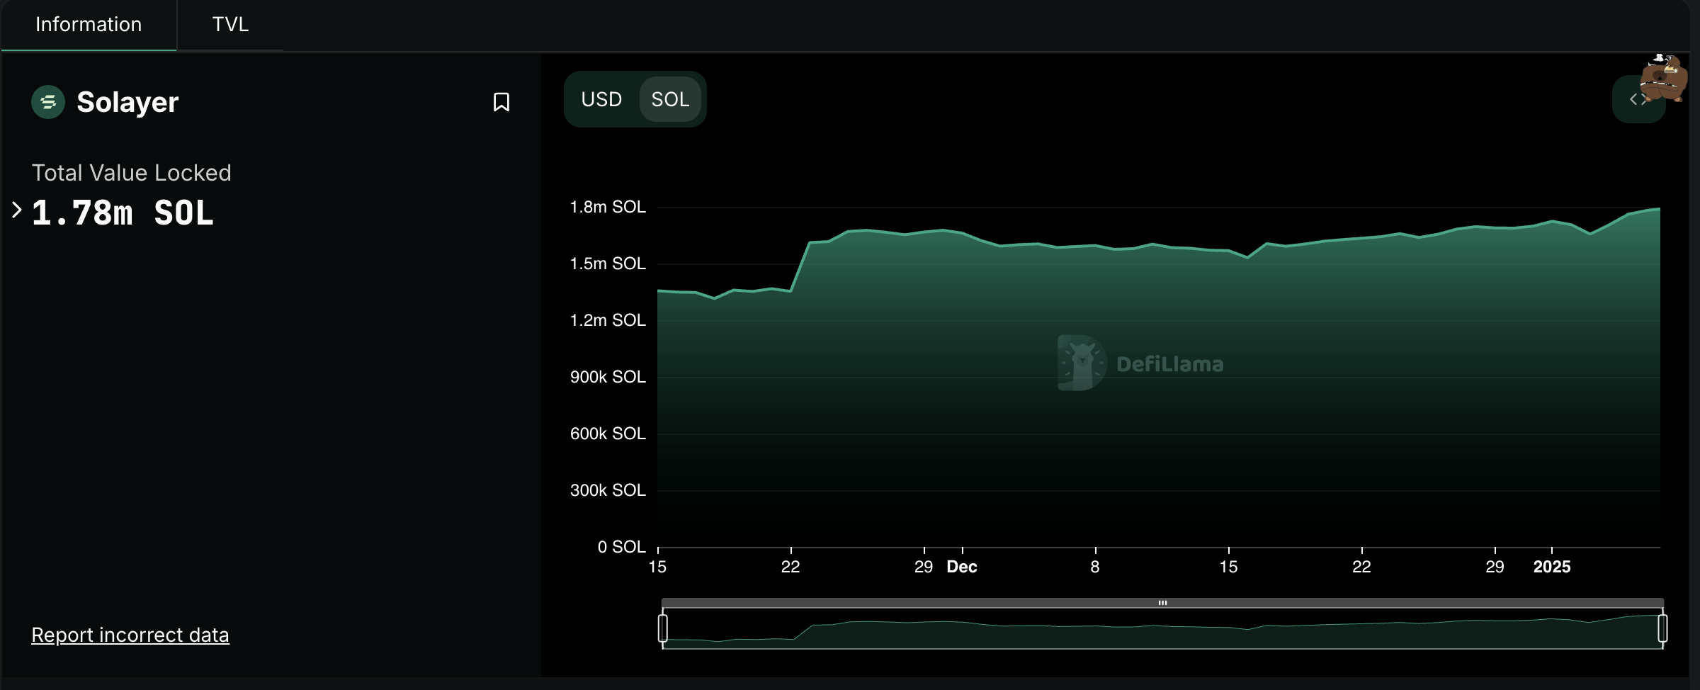Expand the Total Value Locked chevron

pos(17,210)
